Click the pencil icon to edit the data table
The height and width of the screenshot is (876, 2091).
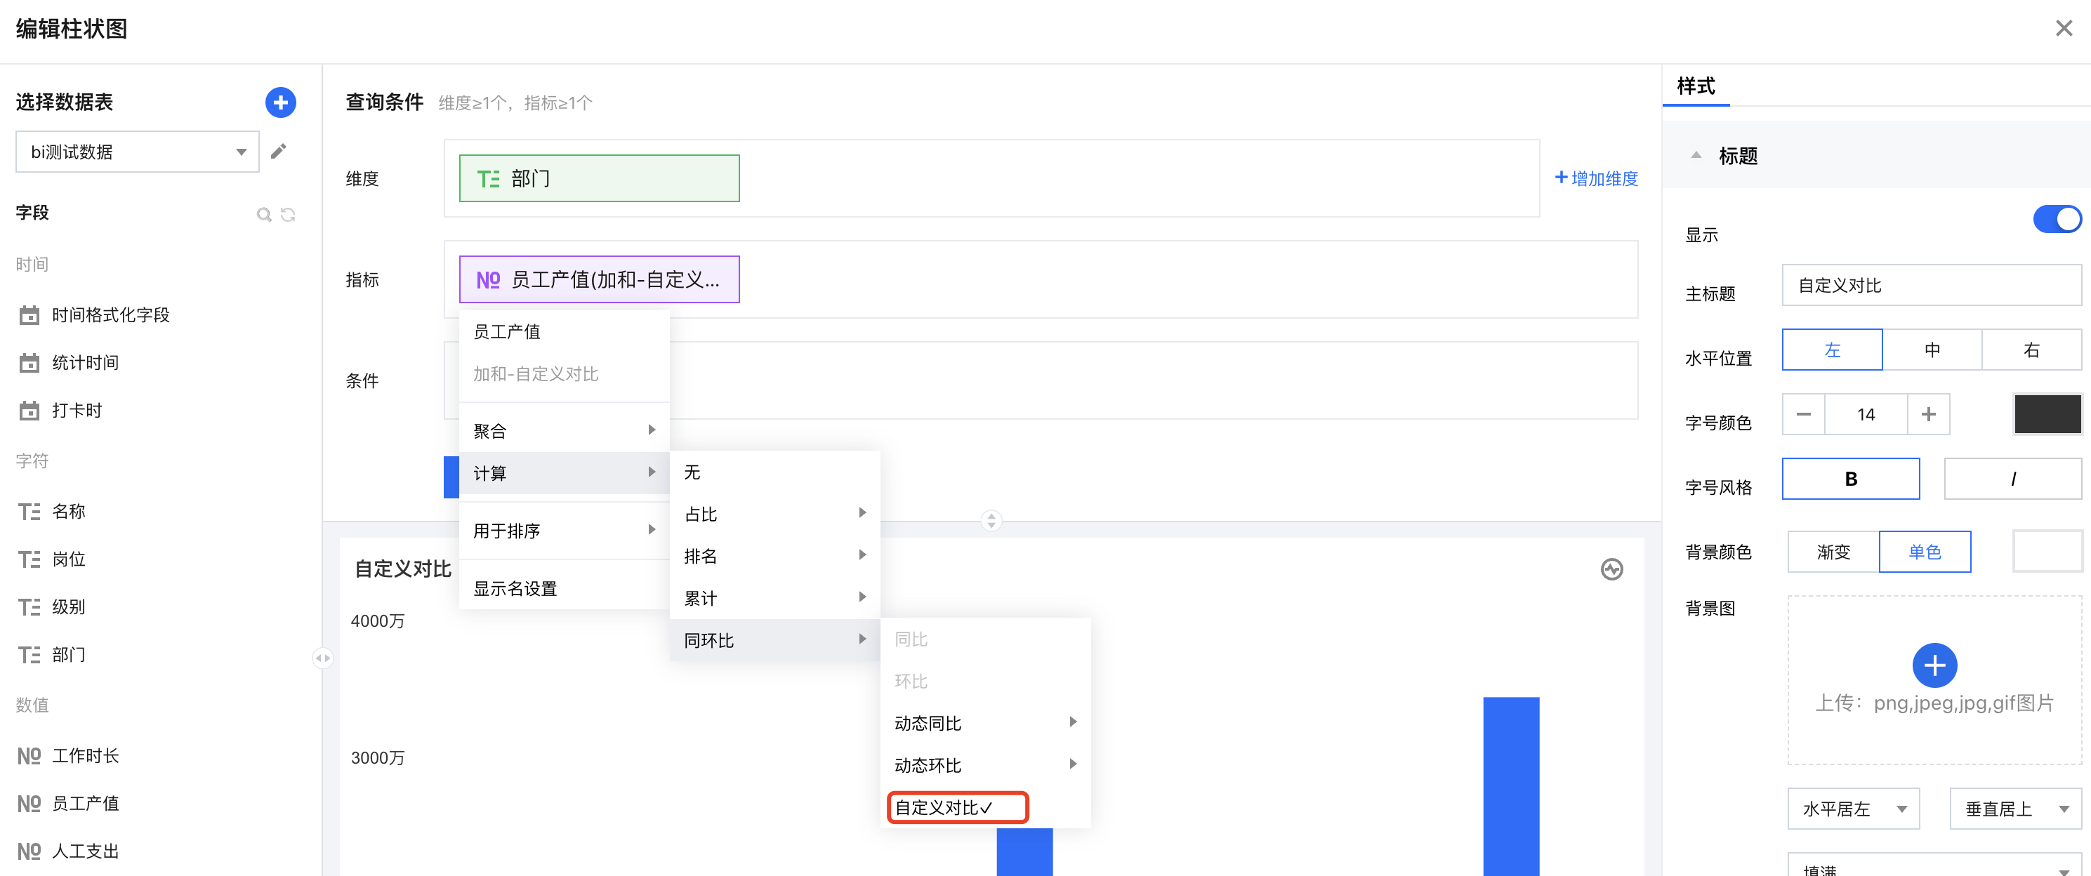point(279,152)
